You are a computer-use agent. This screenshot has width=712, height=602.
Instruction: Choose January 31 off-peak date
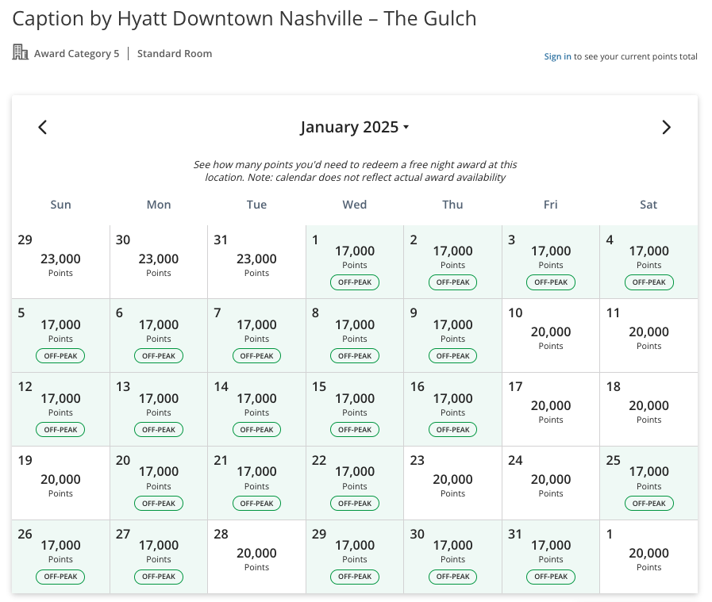coord(551,557)
